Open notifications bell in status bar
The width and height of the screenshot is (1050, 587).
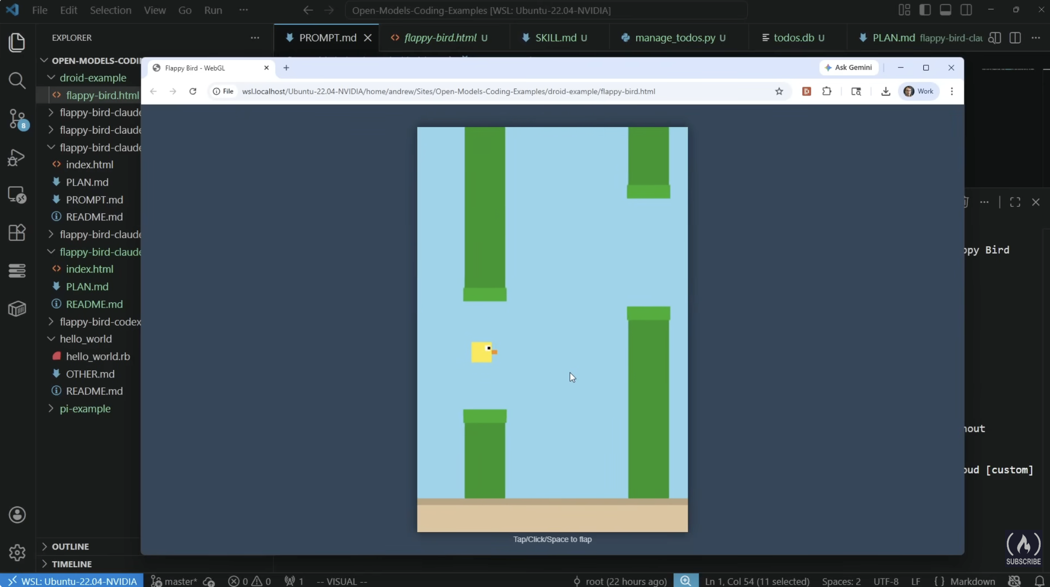point(1039,581)
